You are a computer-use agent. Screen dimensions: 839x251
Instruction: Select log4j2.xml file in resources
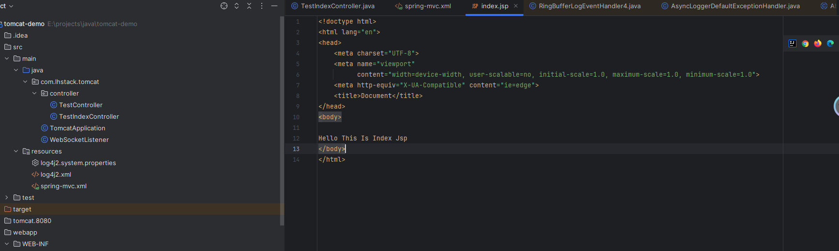coord(56,174)
